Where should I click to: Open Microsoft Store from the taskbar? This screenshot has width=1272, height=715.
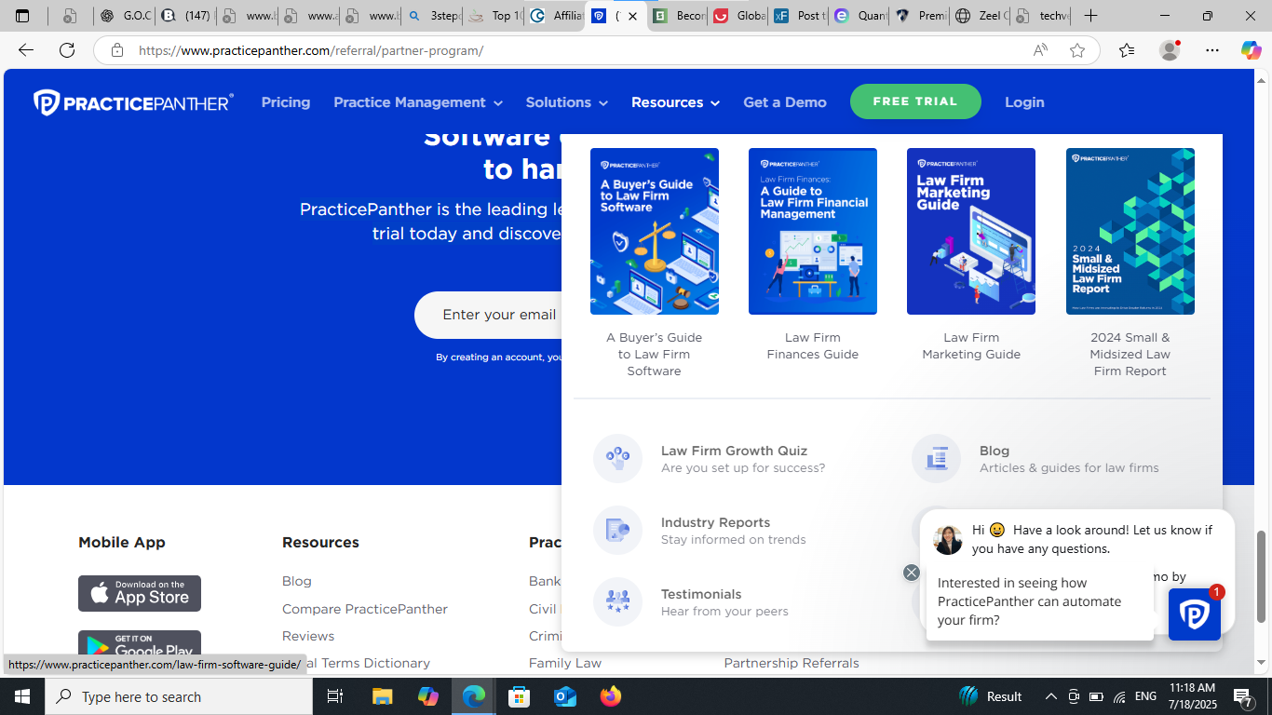click(520, 696)
